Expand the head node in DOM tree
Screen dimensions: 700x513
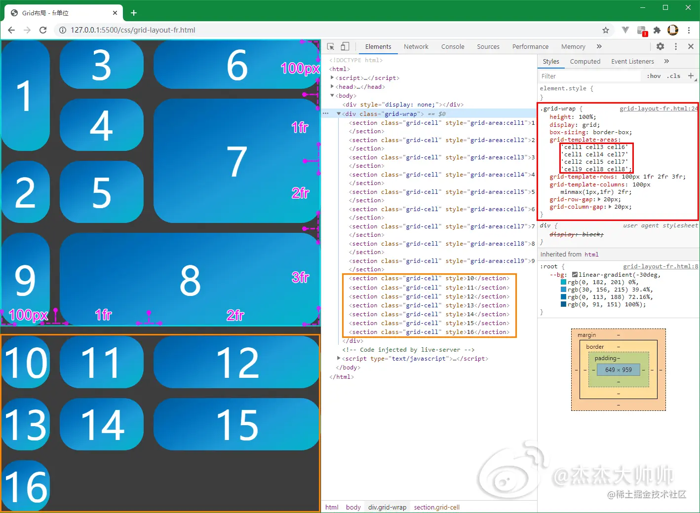(x=332, y=86)
